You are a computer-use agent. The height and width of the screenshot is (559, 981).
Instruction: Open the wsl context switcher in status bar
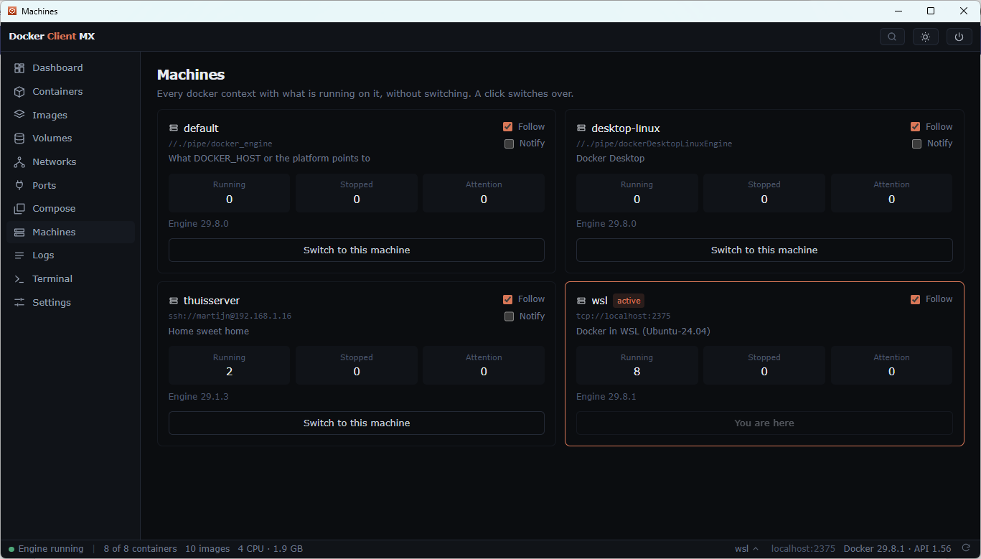[x=746, y=549]
